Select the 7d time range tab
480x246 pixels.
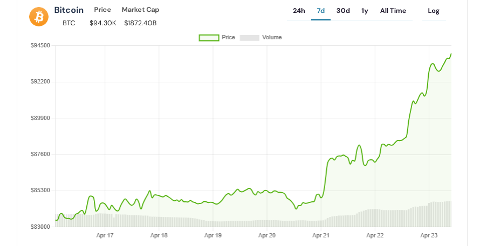click(321, 11)
